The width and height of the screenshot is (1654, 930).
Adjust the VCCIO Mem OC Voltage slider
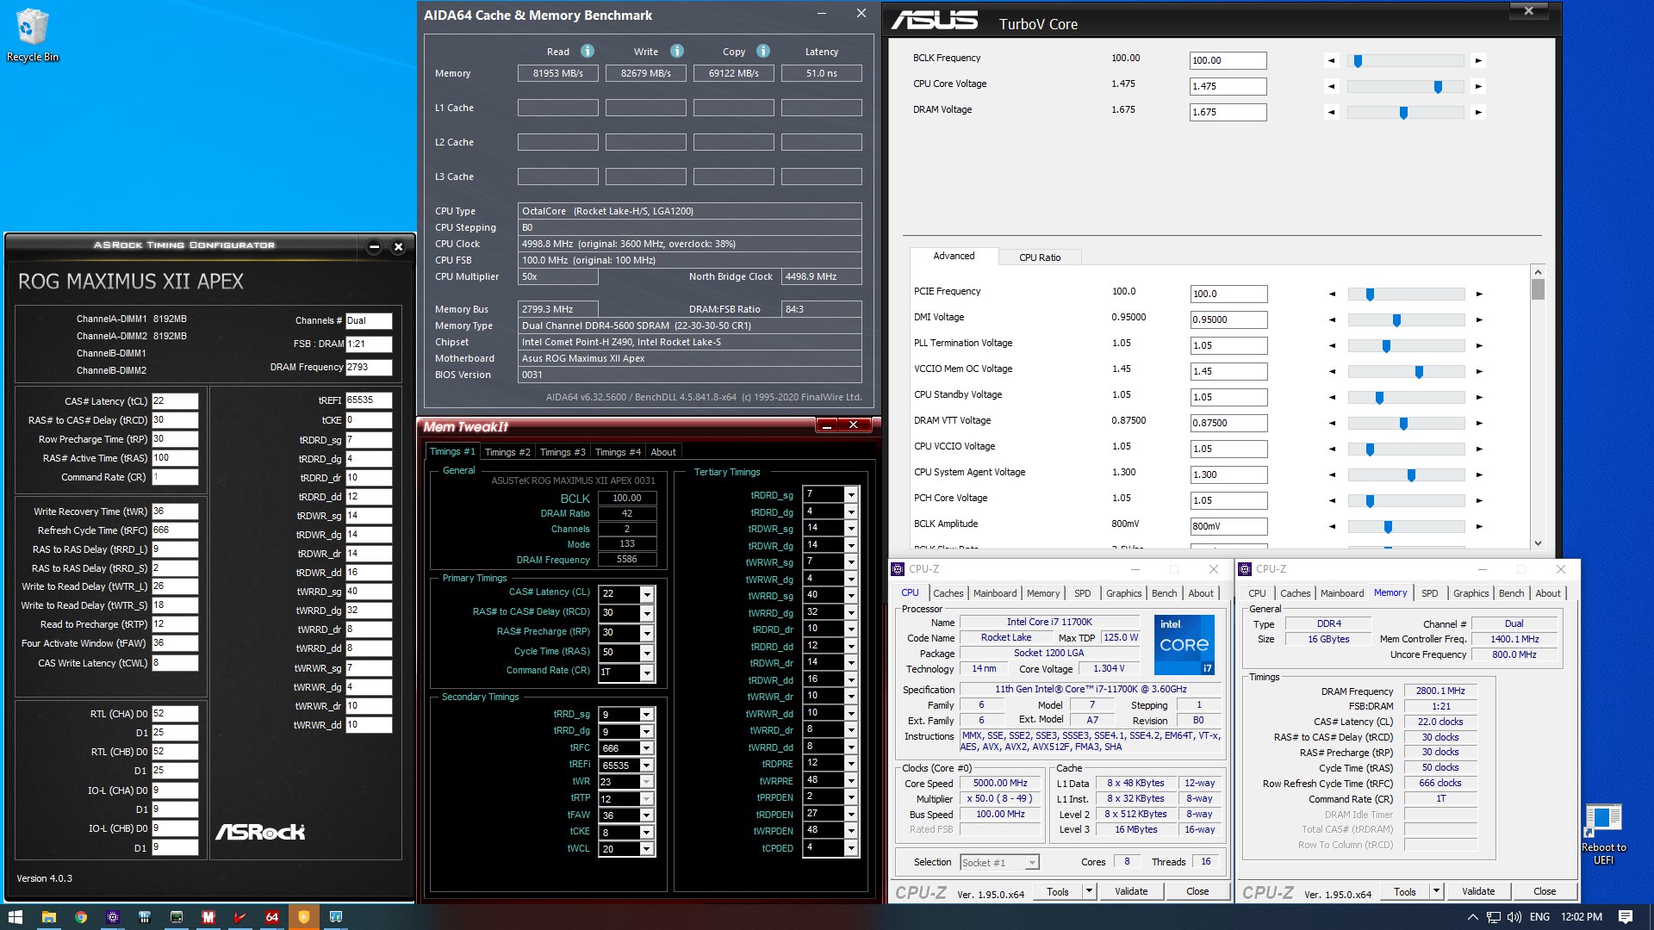1419,371
